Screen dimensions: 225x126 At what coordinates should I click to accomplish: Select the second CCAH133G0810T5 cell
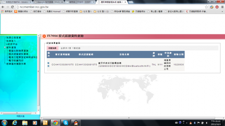click(x=86, y=64)
